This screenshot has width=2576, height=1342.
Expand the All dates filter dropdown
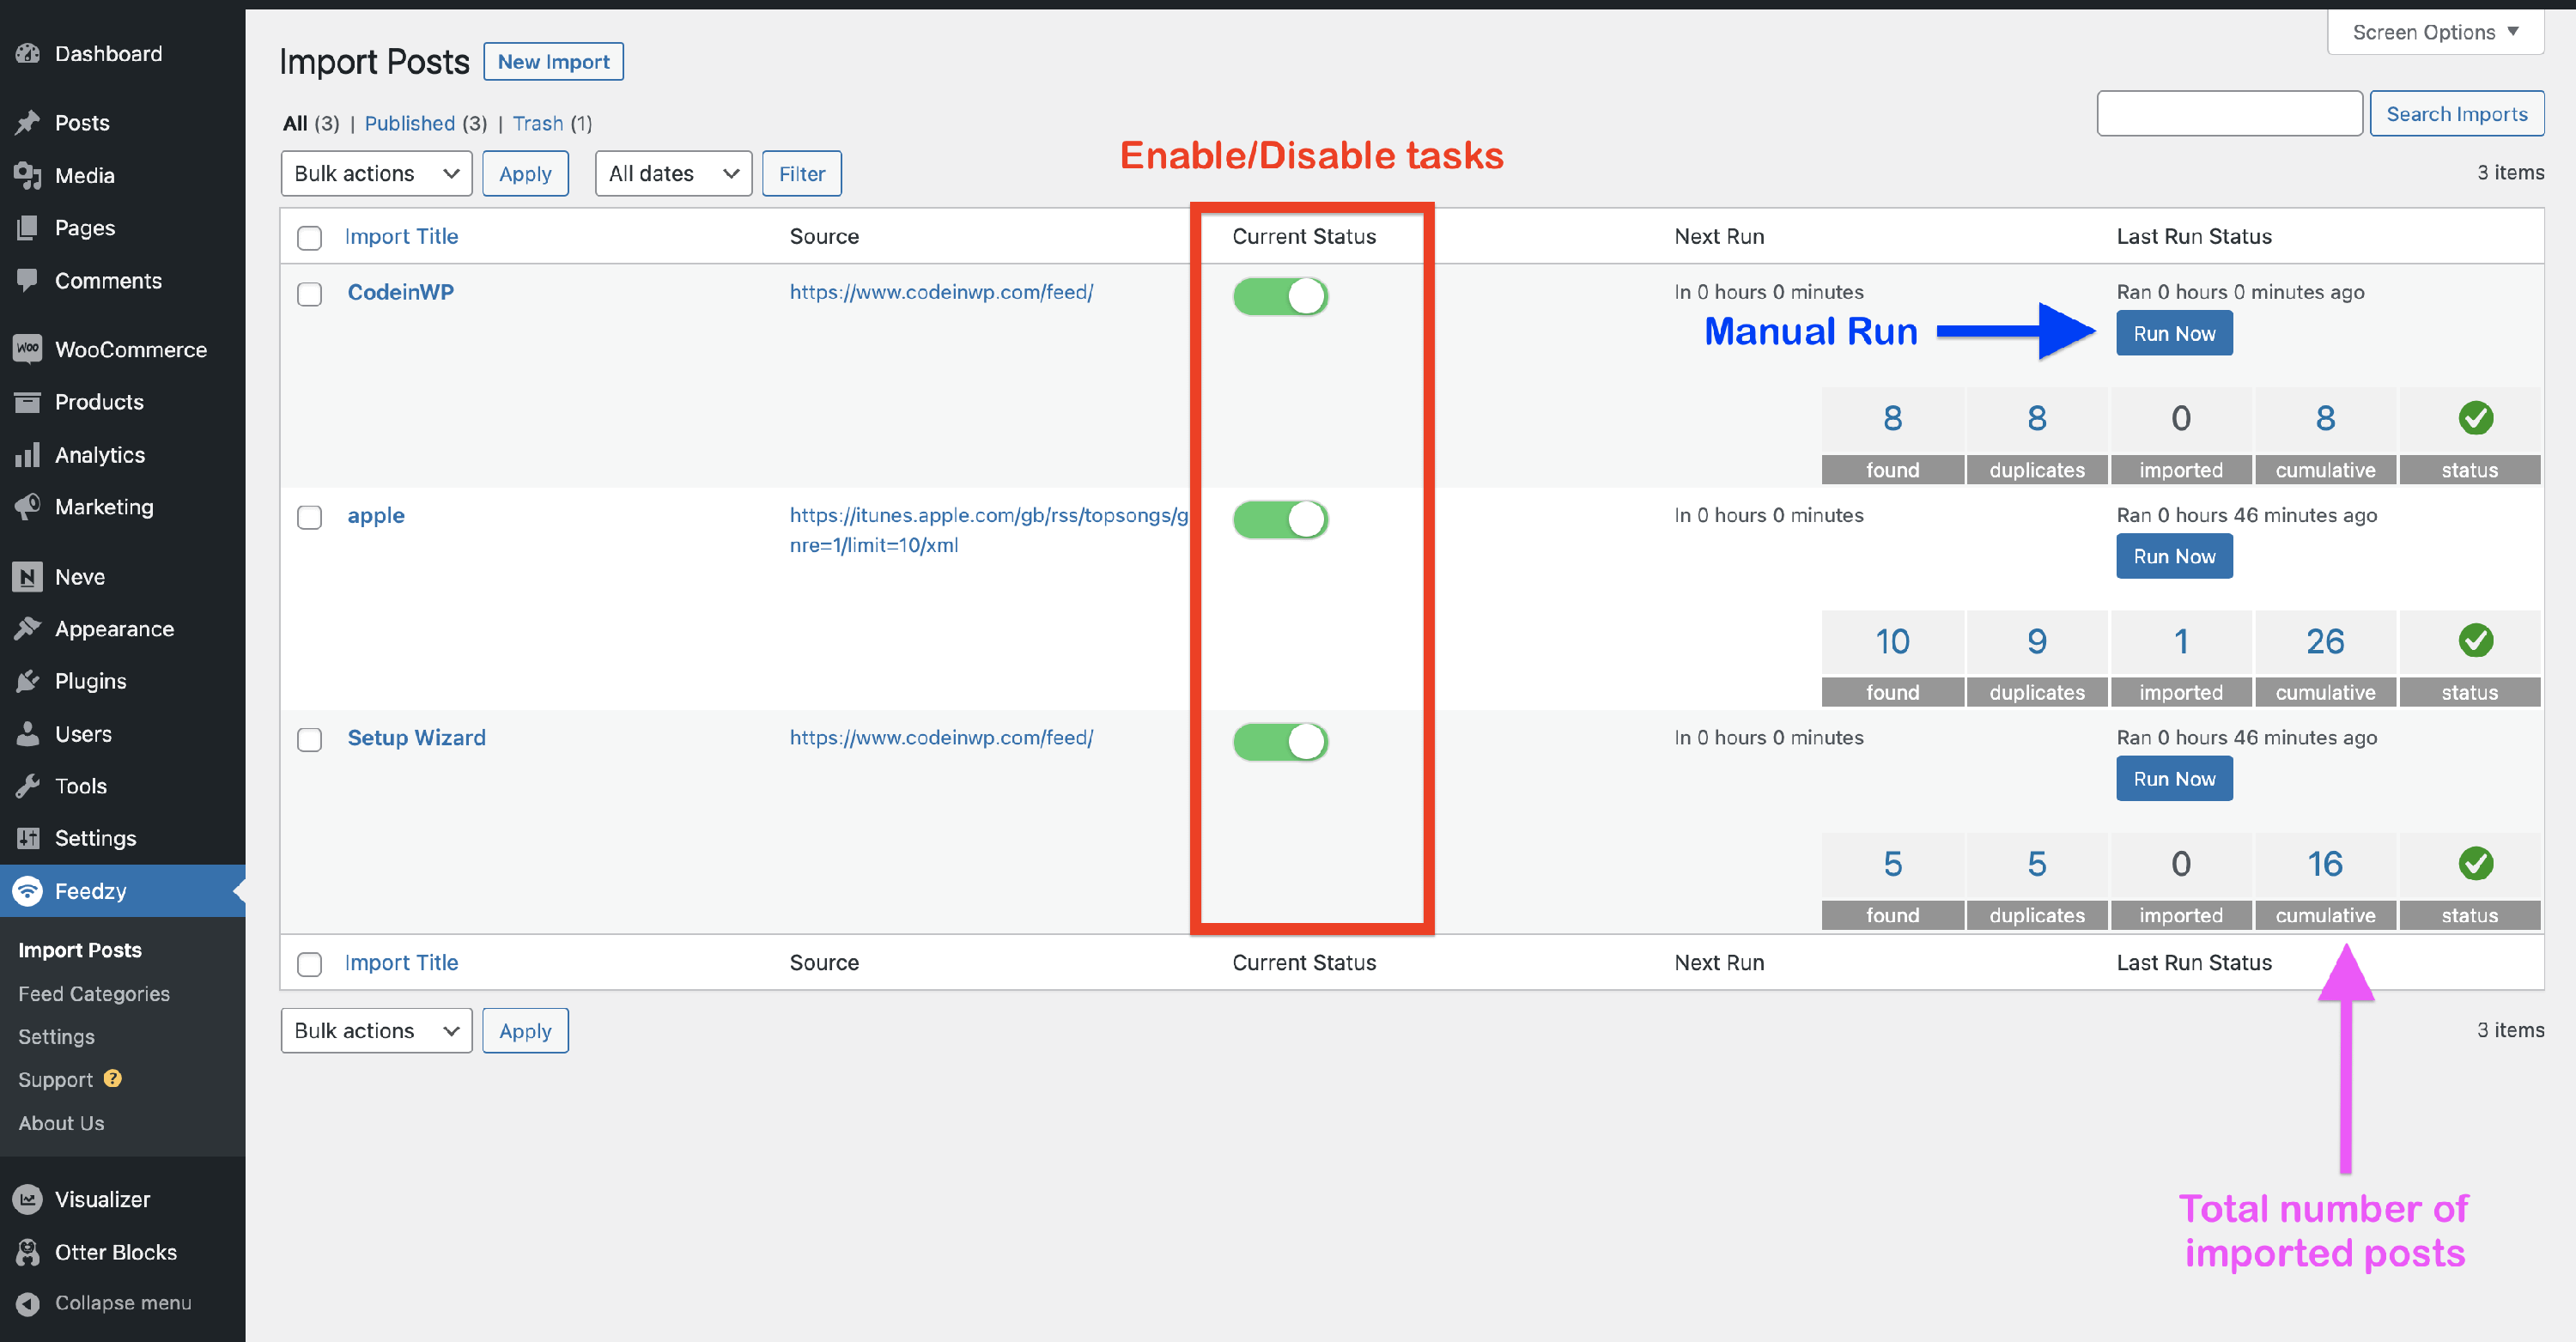(x=673, y=173)
